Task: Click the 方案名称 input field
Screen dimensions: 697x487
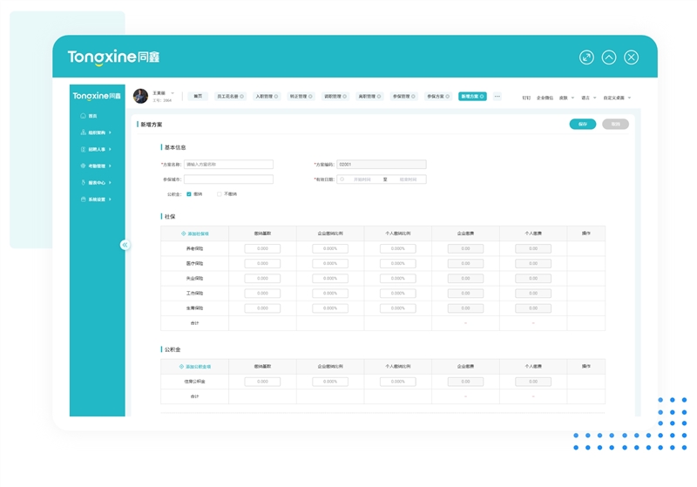Action: point(228,164)
